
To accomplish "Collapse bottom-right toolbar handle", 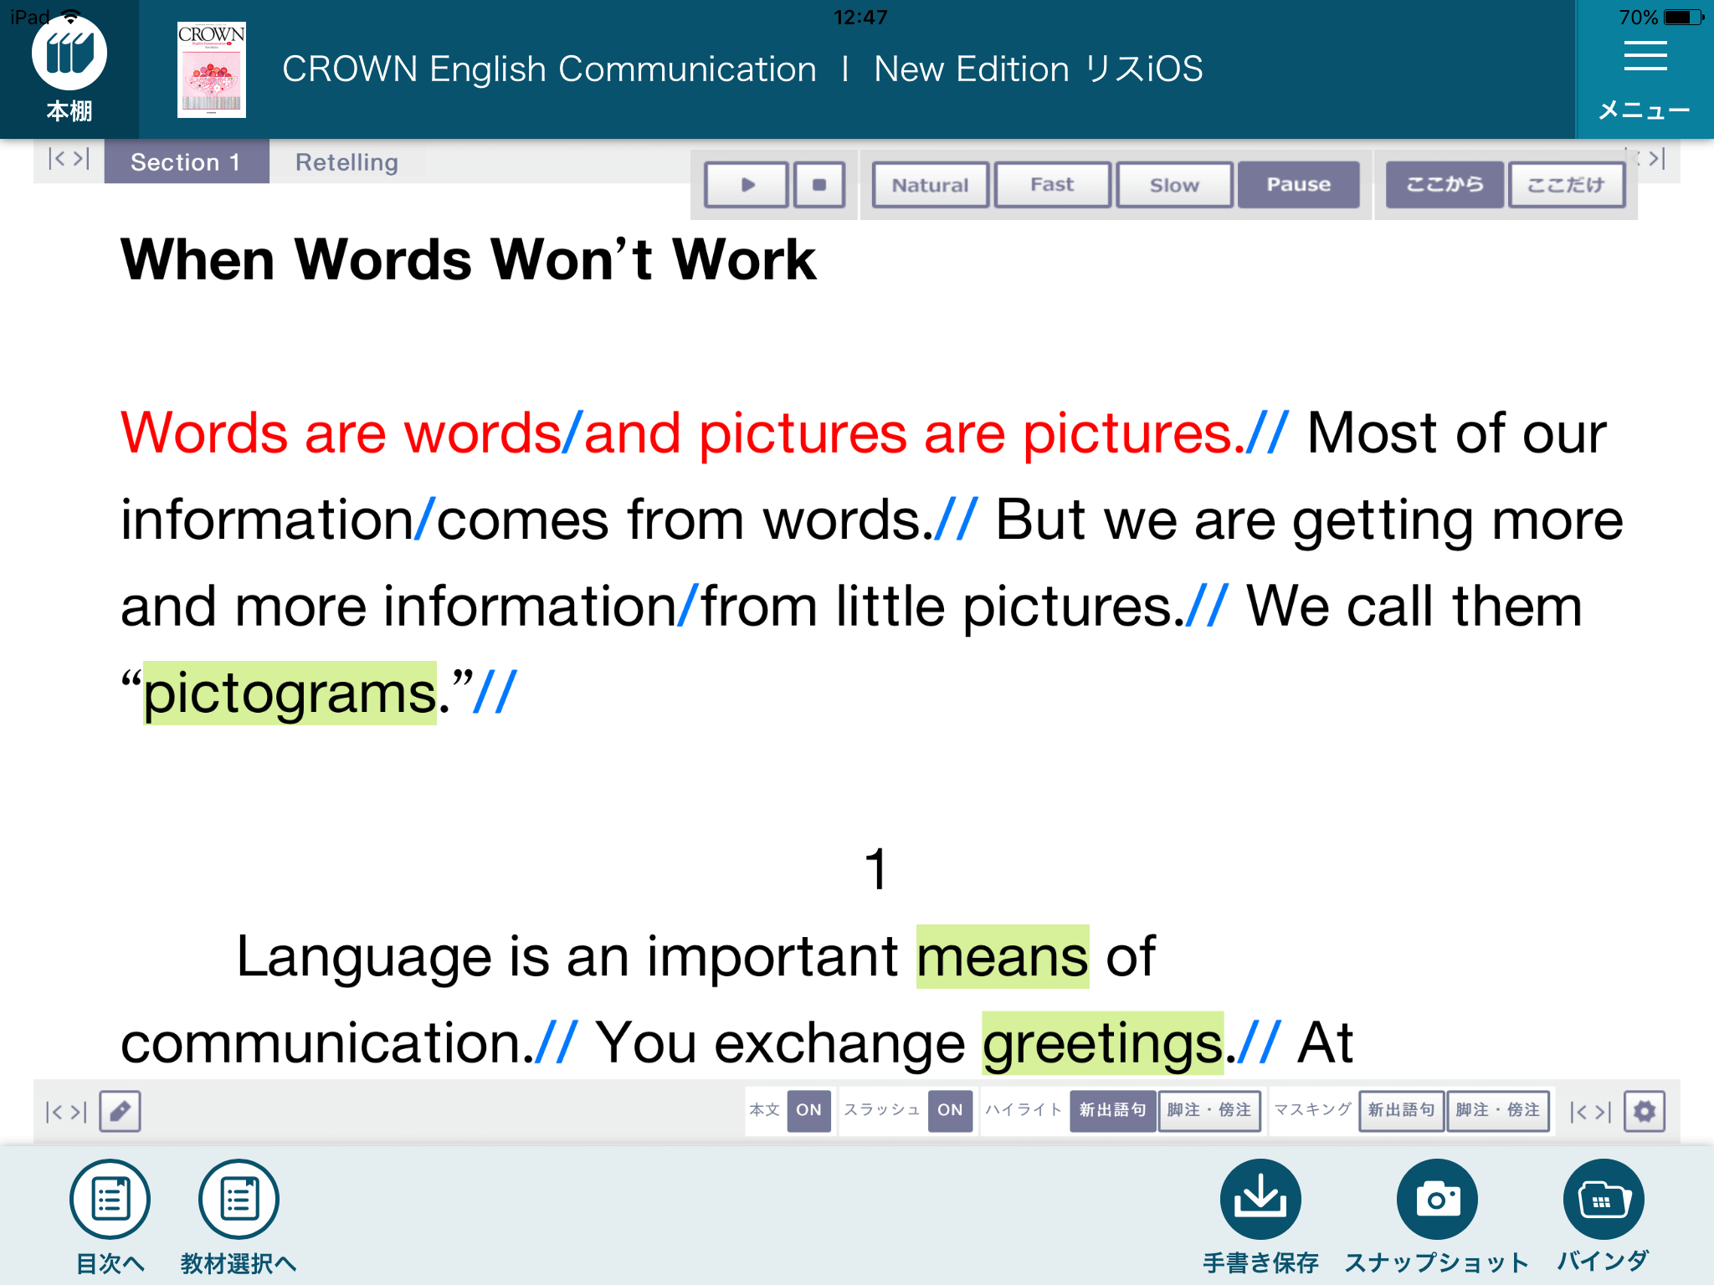I will point(1590,1112).
